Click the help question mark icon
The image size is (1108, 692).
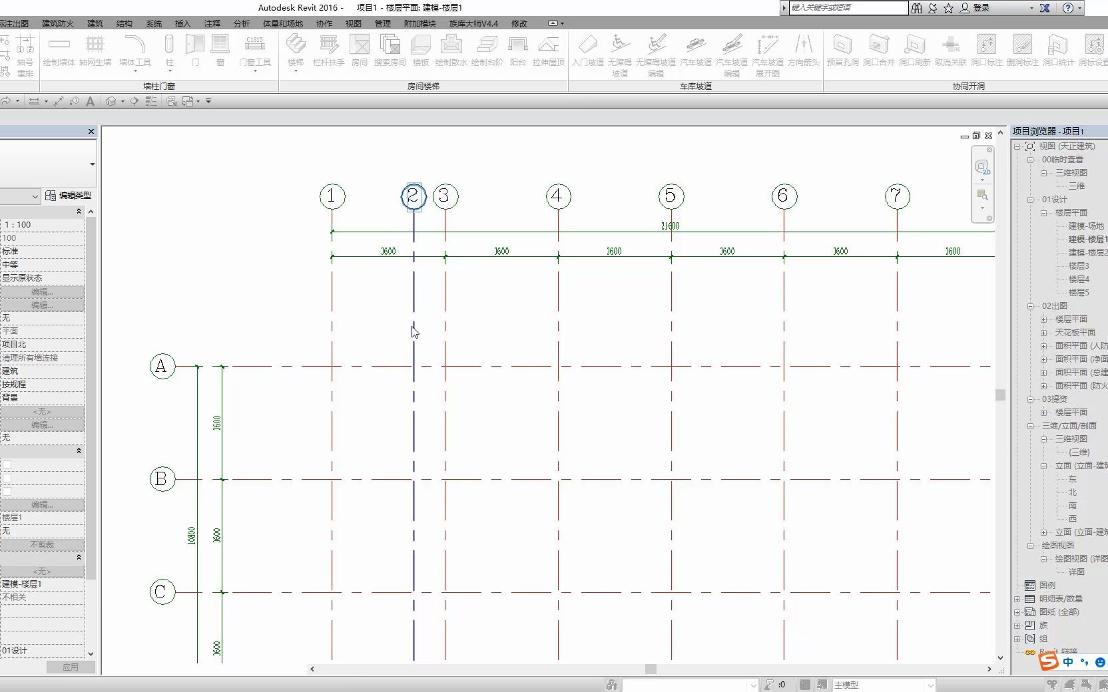click(x=1068, y=8)
